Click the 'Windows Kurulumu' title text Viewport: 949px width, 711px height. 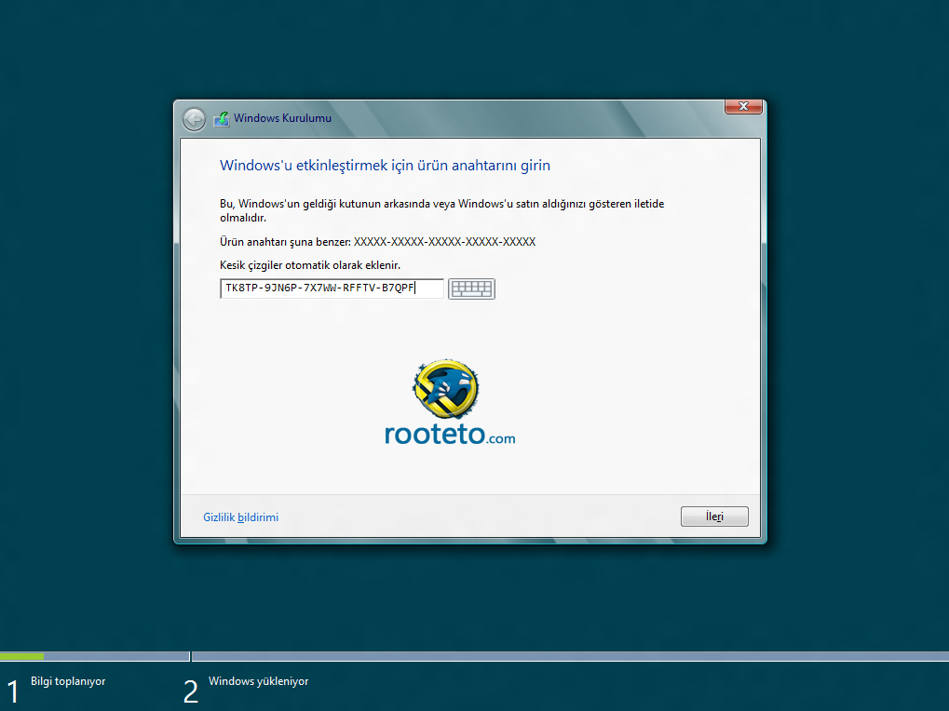(x=282, y=118)
